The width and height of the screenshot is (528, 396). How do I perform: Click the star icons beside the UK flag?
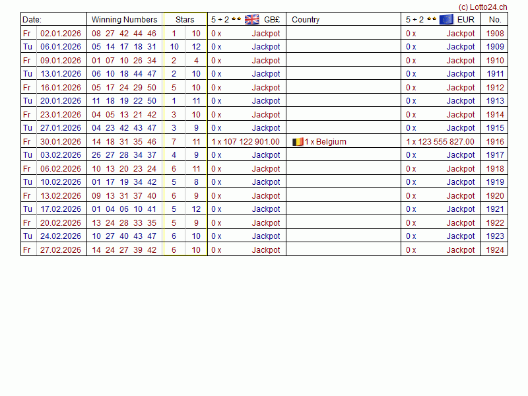point(236,19)
